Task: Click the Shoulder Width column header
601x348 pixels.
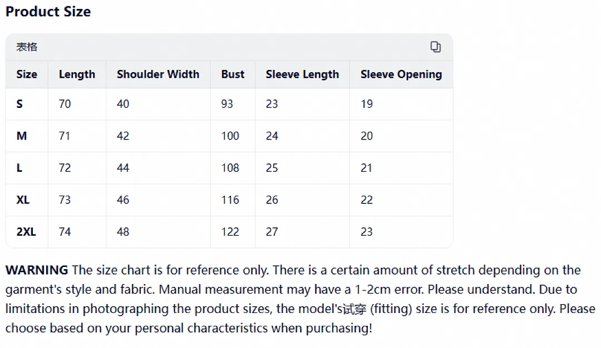Action: [x=158, y=74]
